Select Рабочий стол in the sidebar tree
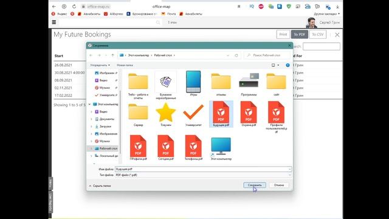 tap(106, 148)
